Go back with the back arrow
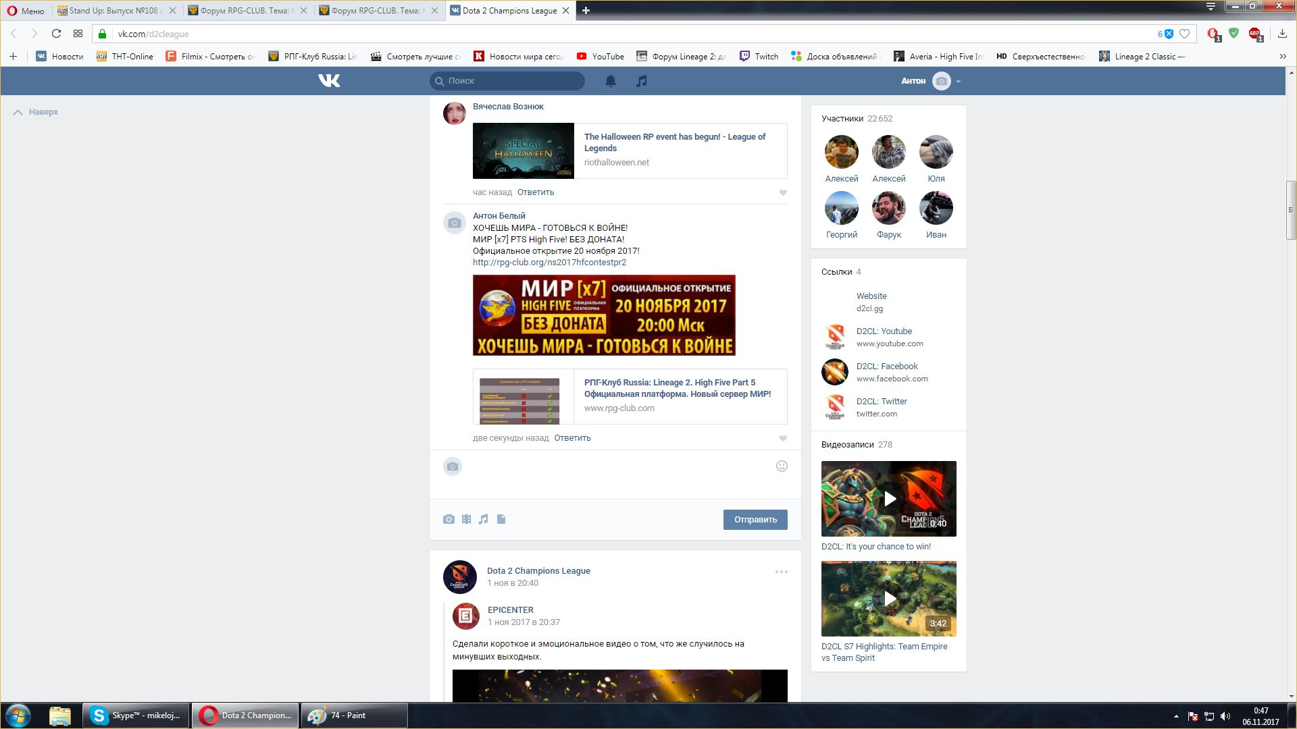This screenshot has height=729, width=1297. 14,34
